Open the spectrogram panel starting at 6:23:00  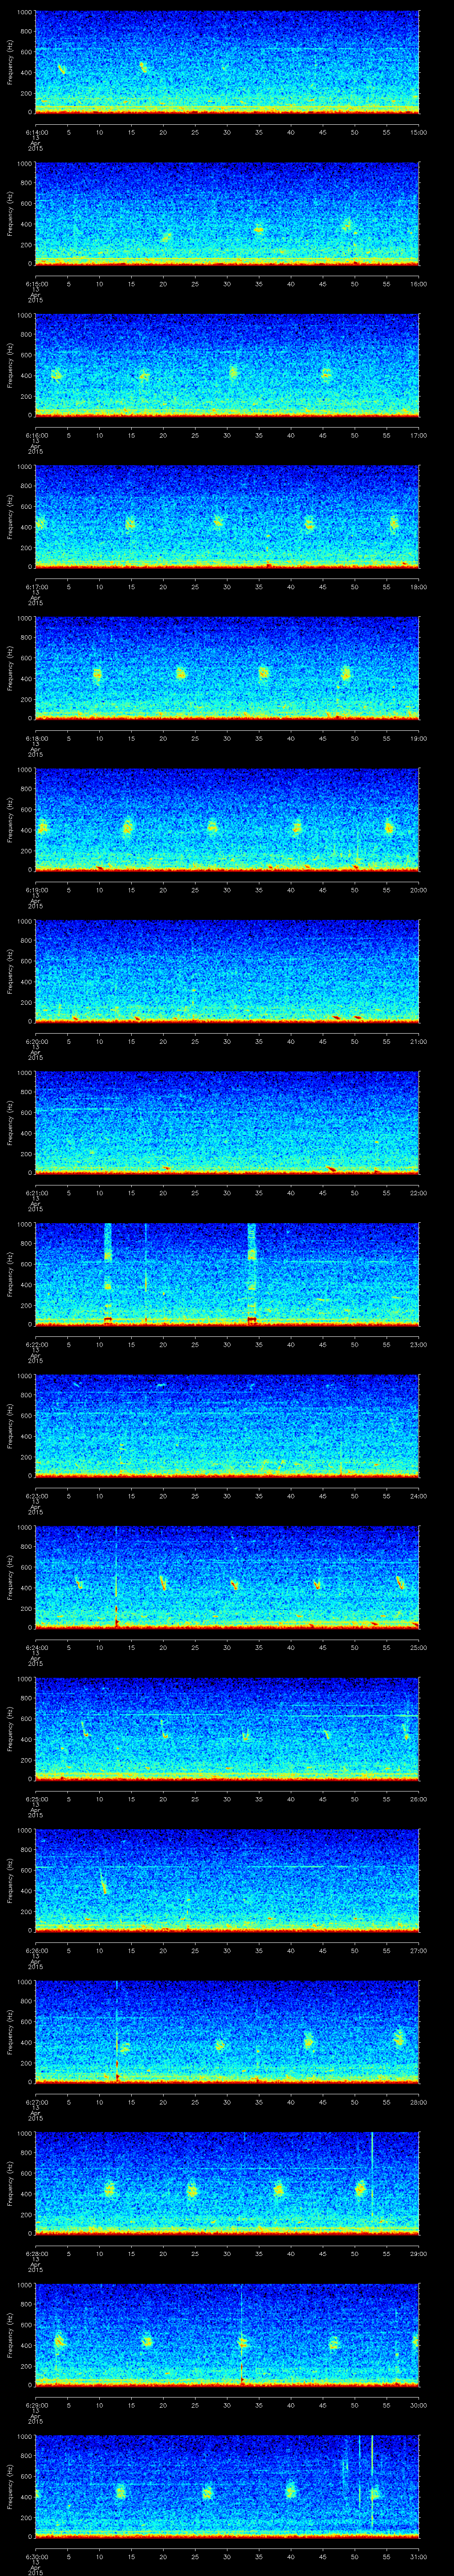coord(227,1425)
